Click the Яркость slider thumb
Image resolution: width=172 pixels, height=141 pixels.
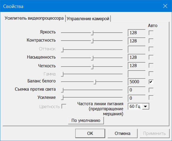[92, 33]
